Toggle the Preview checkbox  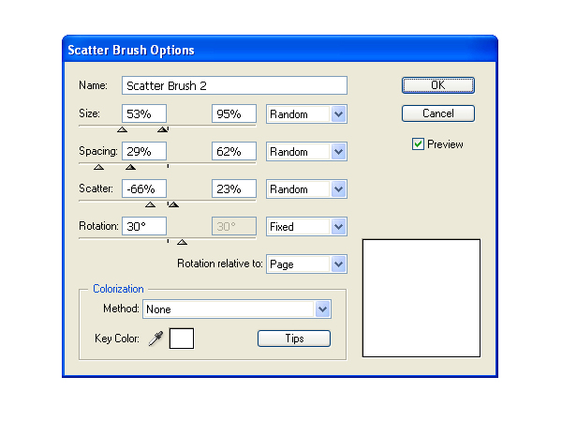pyautogui.click(x=418, y=144)
